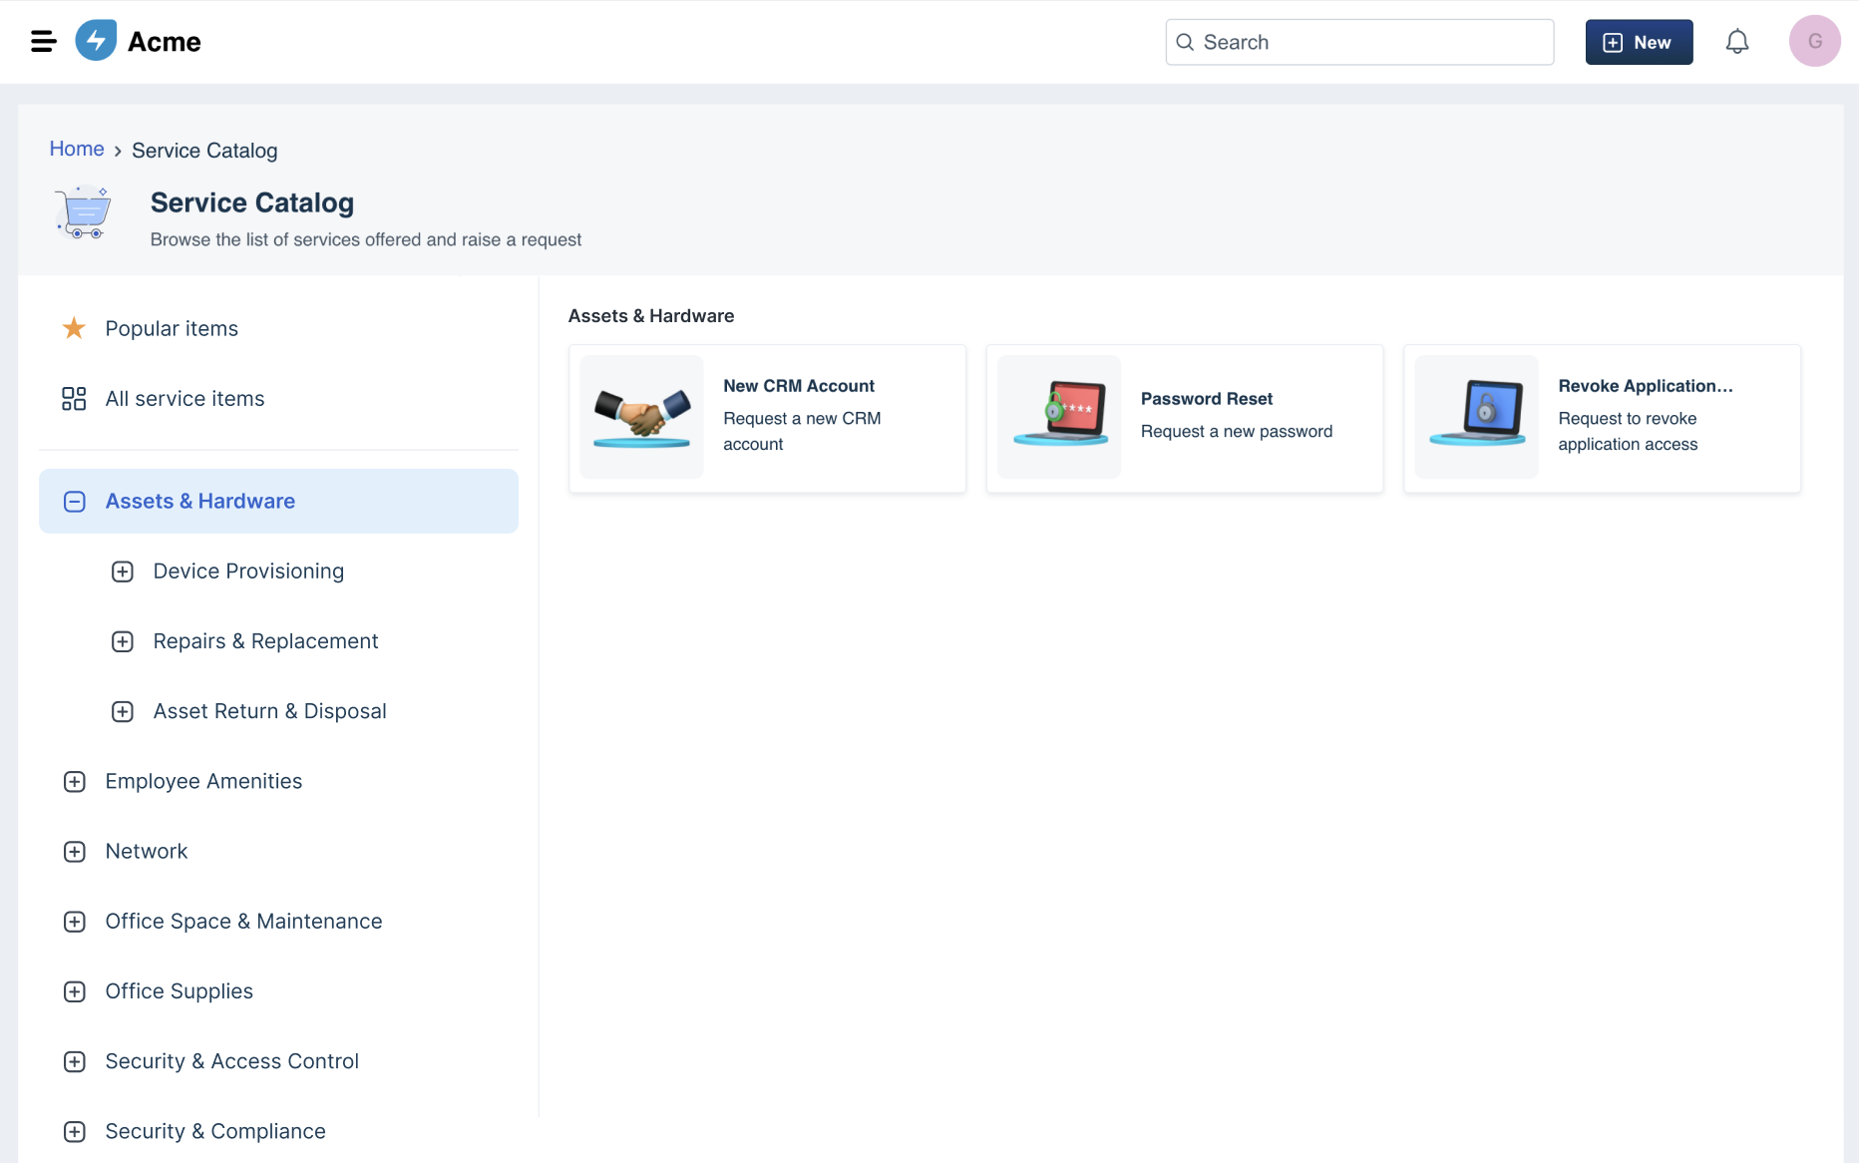Open Security & Access Control label

pos(232,1061)
